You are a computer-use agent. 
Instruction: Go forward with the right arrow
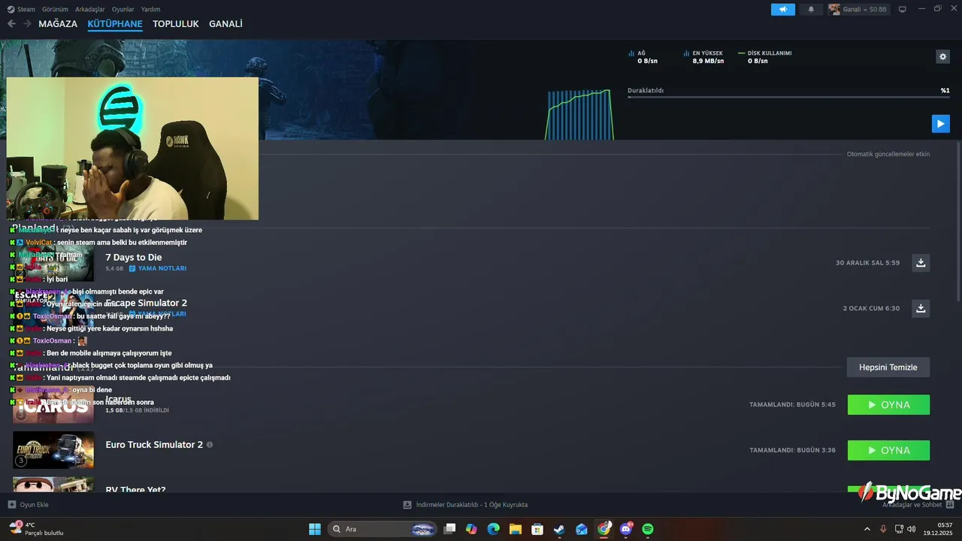[x=27, y=24]
